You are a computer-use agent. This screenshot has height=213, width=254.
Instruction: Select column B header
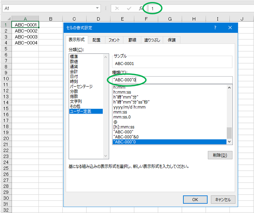tap(51, 19)
